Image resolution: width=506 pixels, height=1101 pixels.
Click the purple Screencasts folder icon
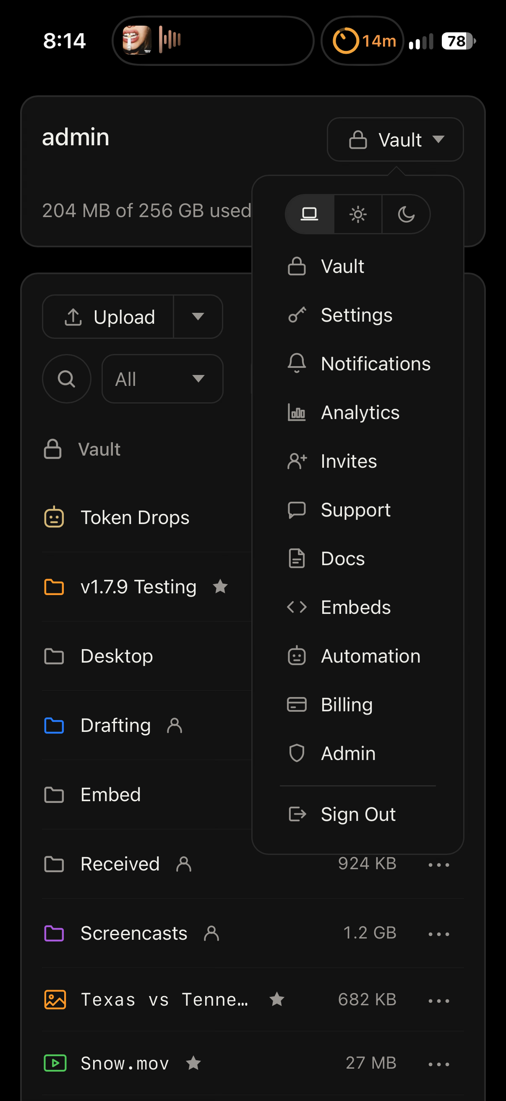pos(54,933)
